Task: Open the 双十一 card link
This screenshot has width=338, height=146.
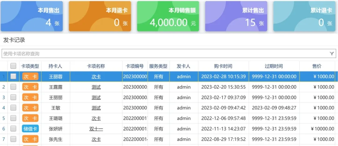Action: (96, 129)
